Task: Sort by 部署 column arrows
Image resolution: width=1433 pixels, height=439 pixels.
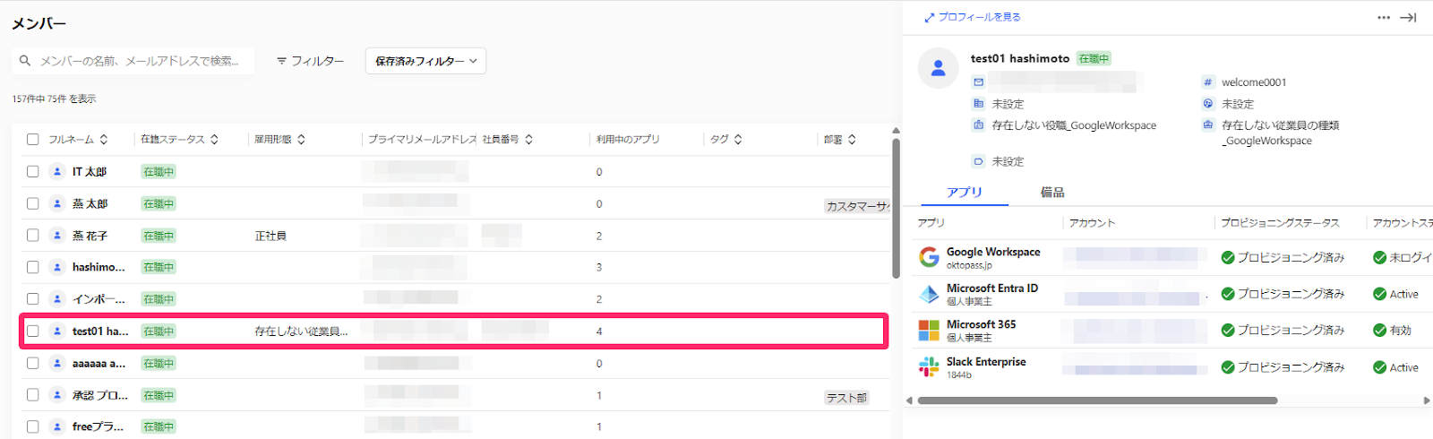Action: click(852, 140)
